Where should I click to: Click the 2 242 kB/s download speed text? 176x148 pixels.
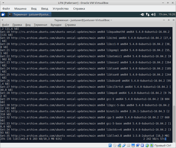pos(150,139)
